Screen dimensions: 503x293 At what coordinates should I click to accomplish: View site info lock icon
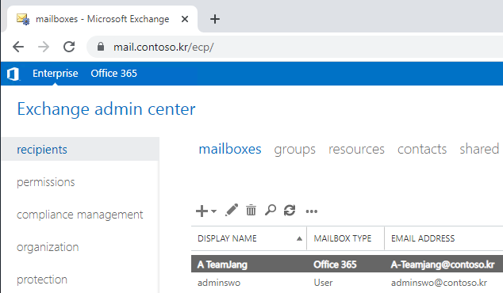[101, 47]
